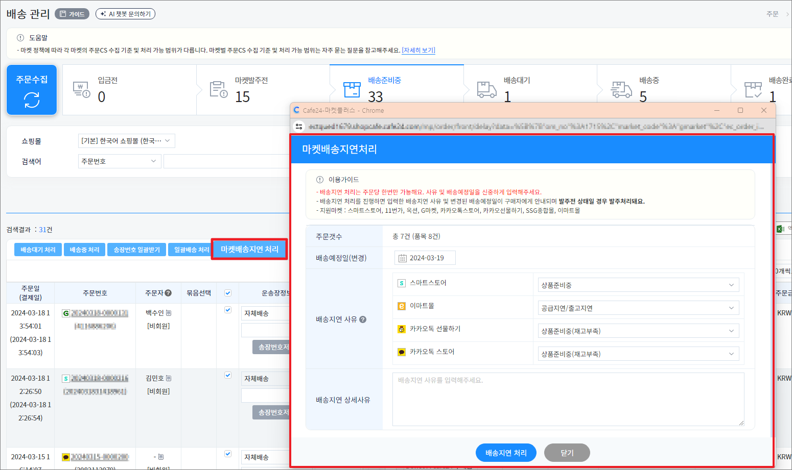The image size is (792, 470).
Task: Click the site settings icon in address bar
Action: coord(299,127)
